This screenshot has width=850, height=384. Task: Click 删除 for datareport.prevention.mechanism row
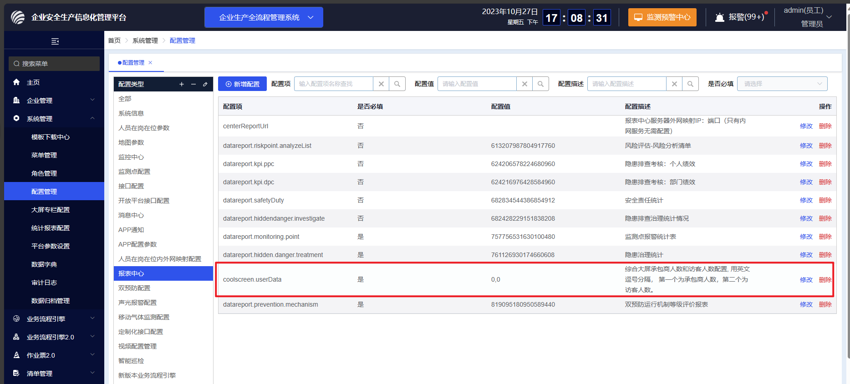tap(825, 304)
